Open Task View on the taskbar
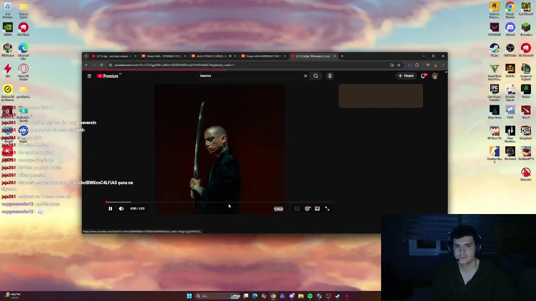The height and width of the screenshot is (301, 536). coord(246,296)
